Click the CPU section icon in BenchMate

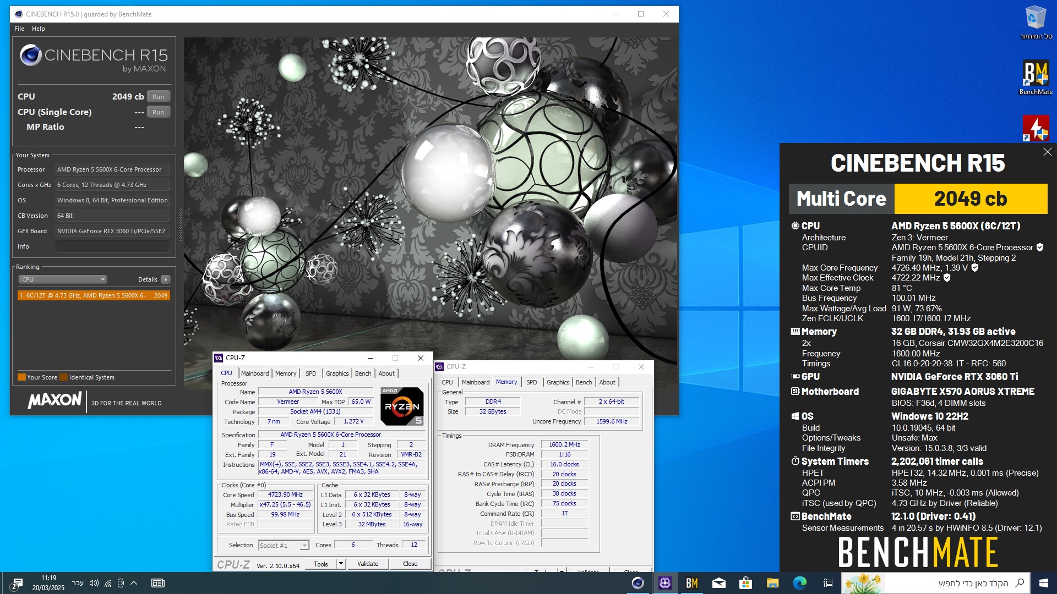pyautogui.click(x=795, y=226)
